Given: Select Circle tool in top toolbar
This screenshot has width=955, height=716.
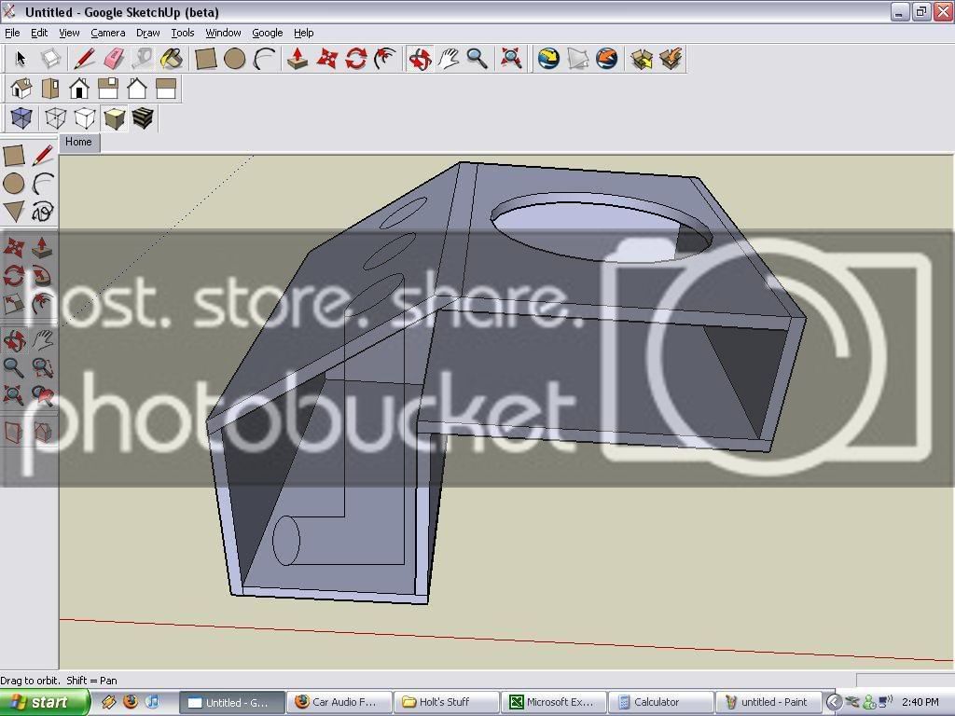Looking at the screenshot, I should coord(235,59).
